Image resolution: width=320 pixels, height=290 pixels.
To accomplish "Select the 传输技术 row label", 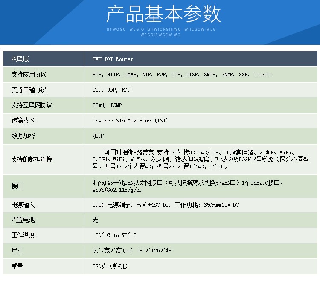I will 23,121.
